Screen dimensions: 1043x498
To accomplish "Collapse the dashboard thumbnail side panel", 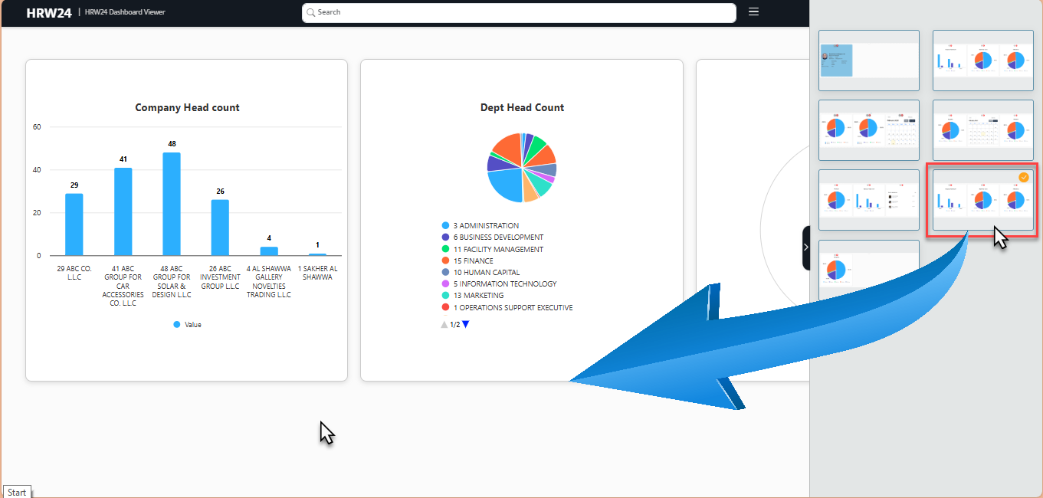I will 805,247.
